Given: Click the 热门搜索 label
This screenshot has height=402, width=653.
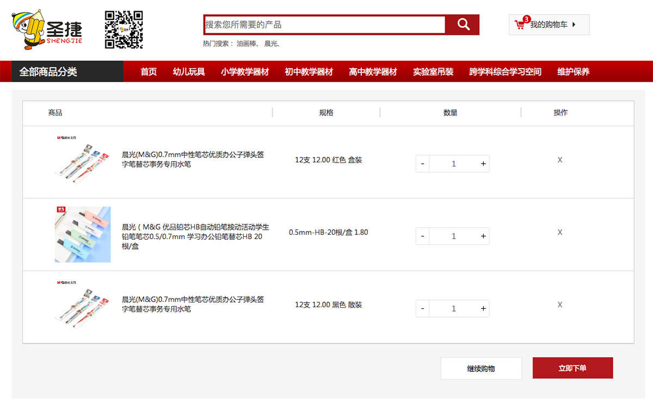Looking at the screenshot, I should point(218,44).
